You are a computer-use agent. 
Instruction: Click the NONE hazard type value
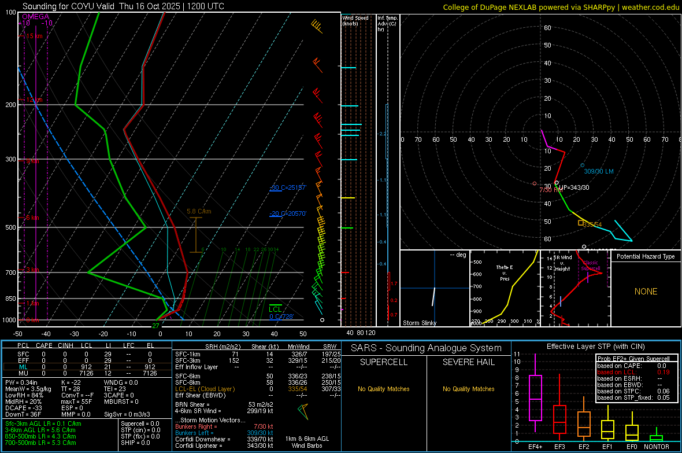(x=646, y=292)
